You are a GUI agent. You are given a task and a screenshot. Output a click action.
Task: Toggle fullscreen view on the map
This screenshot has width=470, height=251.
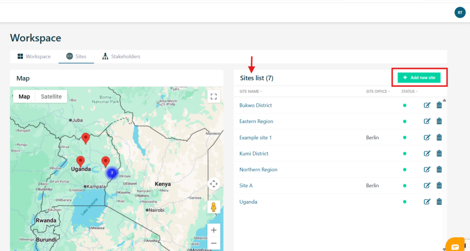click(x=213, y=96)
